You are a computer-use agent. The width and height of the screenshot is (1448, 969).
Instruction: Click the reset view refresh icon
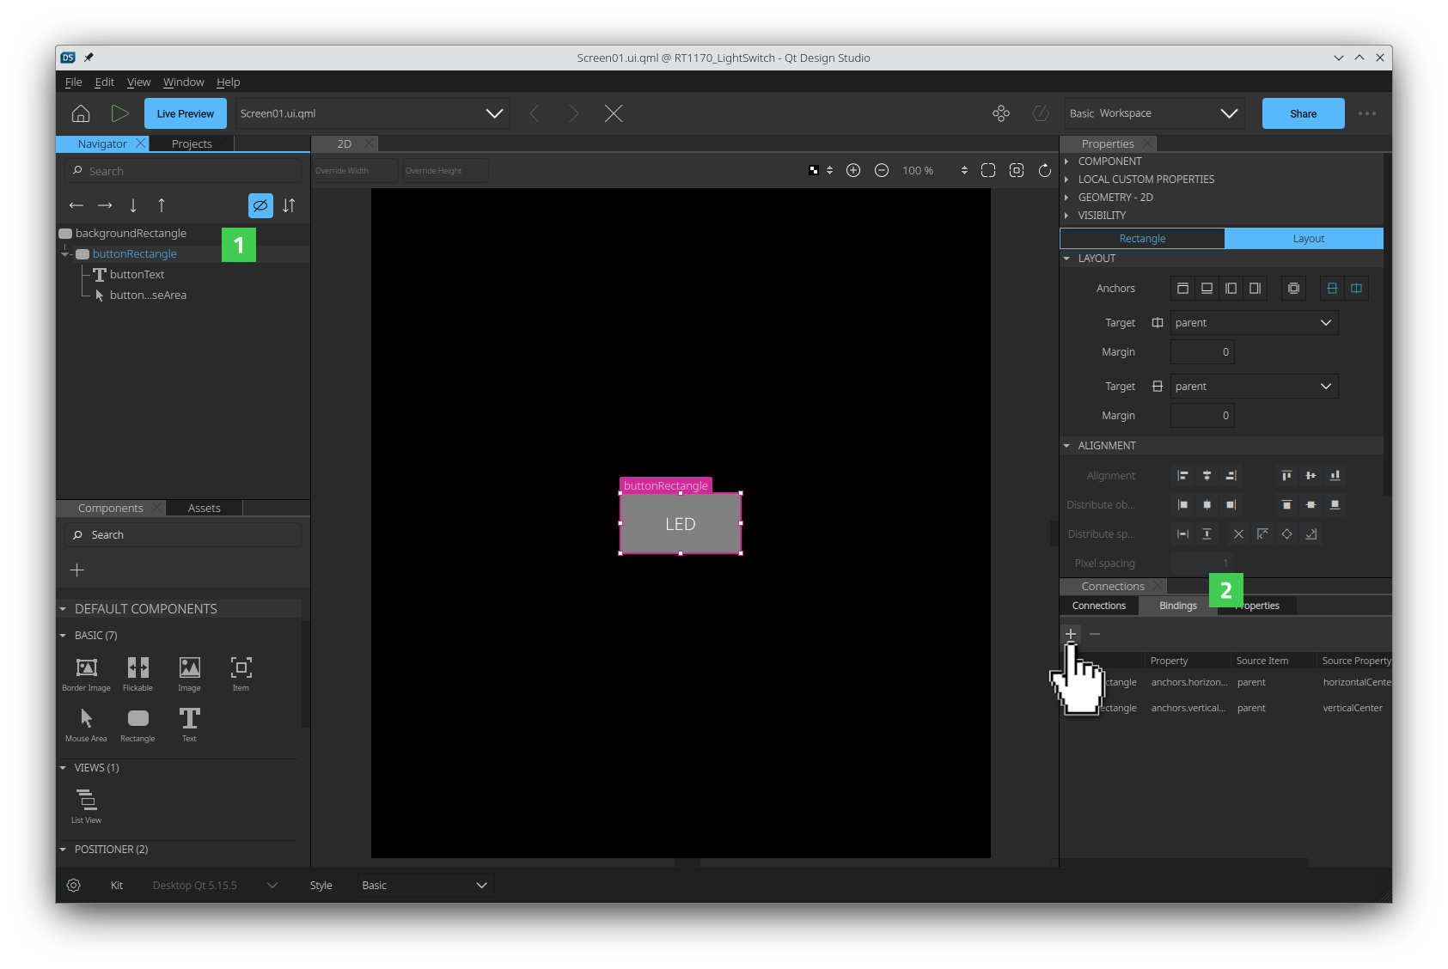click(x=1045, y=171)
